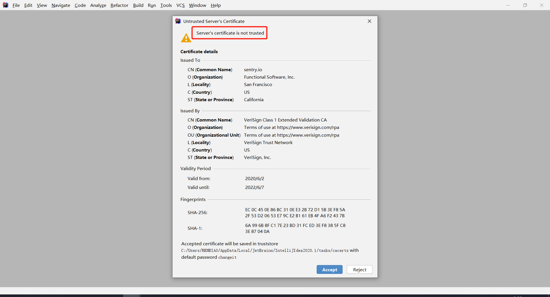Screen dimensions: 550x297
Task: Click the truststore cacerts file path
Action: [265, 250]
